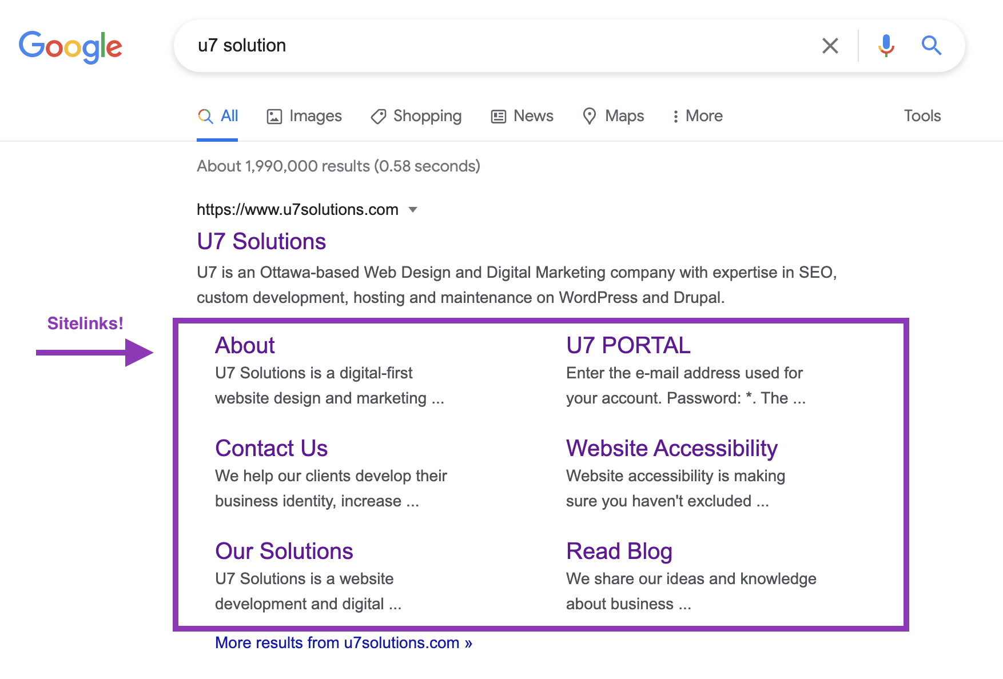
Task: Expand the dropdown arrow beside u7solutions.com URL
Action: [413, 210]
